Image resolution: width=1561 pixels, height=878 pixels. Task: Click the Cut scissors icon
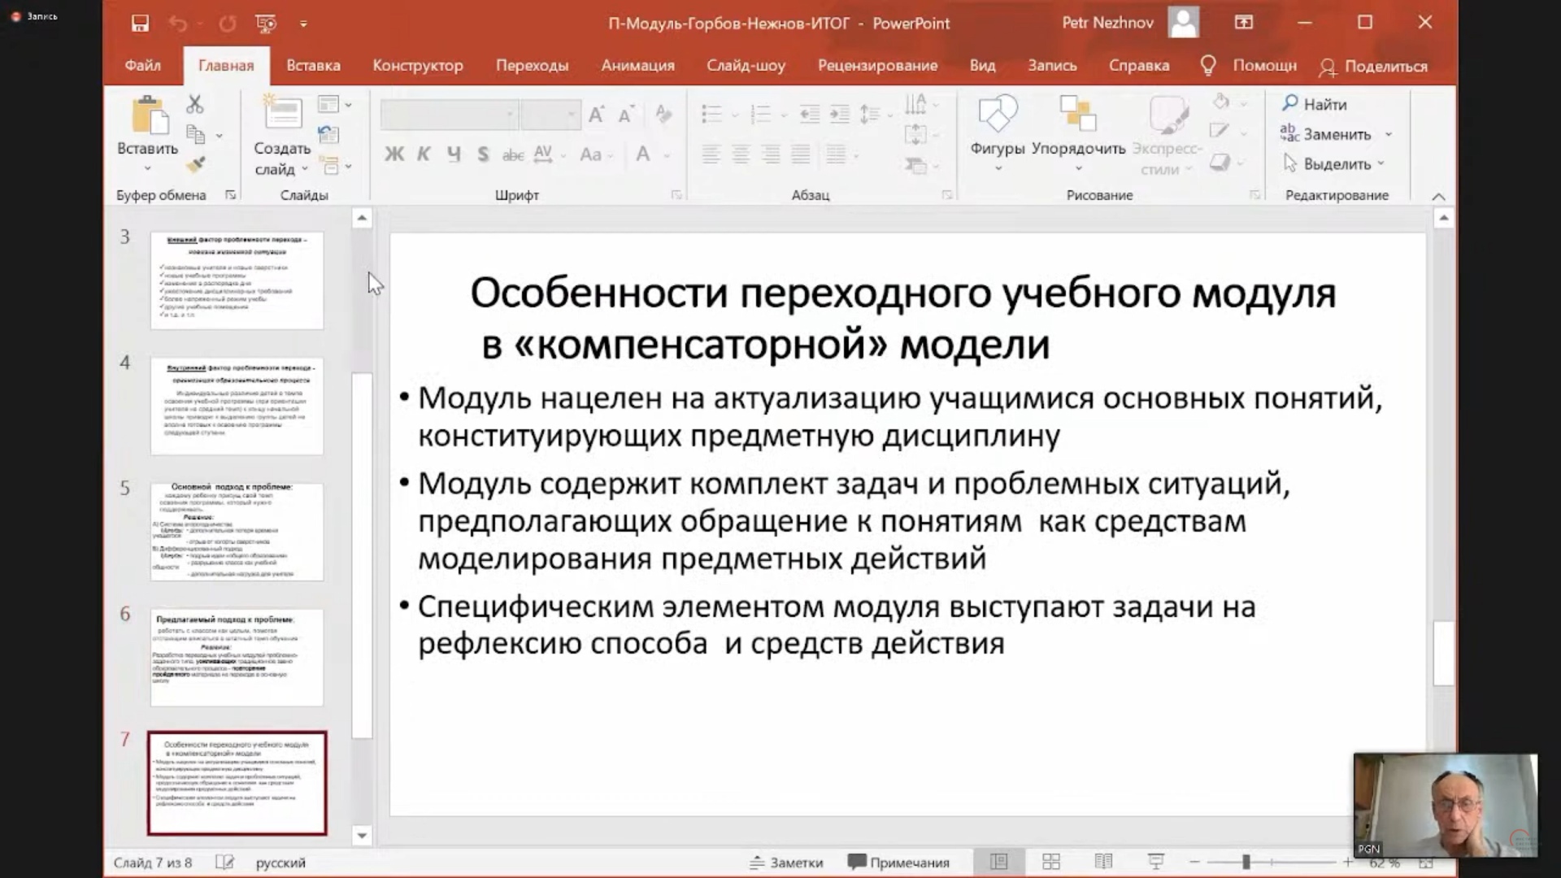tap(194, 104)
